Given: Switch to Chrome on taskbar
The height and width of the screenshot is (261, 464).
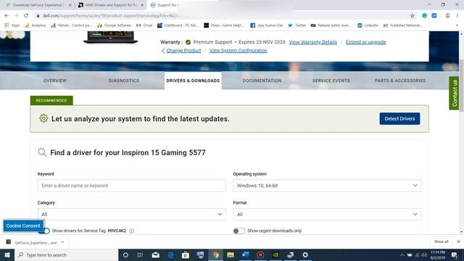Looking at the screenshot, I should (215, 254).
